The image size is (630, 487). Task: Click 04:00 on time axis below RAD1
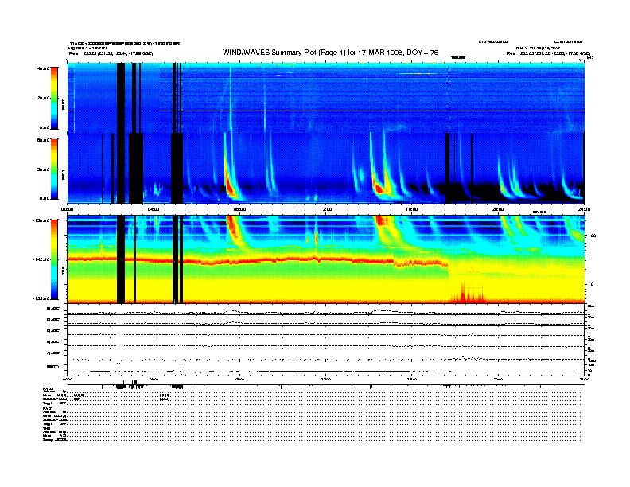click(x=154, y=209)
